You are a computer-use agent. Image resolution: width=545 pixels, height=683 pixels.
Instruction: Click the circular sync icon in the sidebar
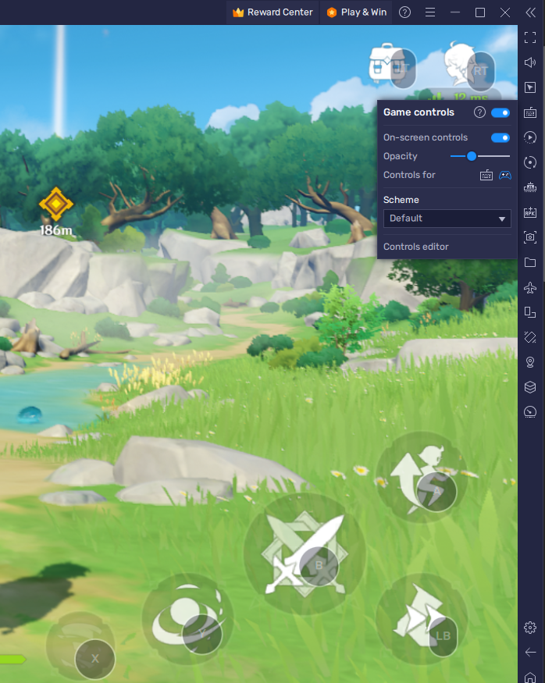point(530,162)
